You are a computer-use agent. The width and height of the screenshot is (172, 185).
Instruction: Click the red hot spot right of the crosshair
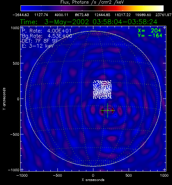click(113, 111)
